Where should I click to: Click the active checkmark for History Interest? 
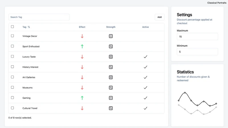pos(145,67)
